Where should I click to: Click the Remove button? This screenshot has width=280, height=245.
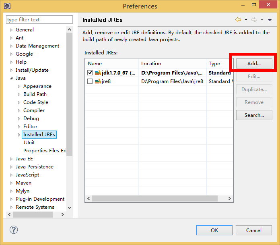(254, 102)
